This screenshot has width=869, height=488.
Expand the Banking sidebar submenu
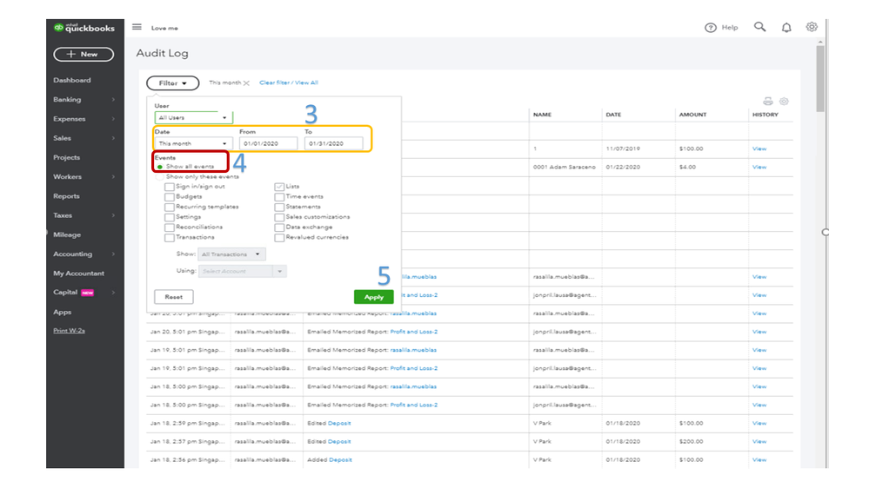click(113, 100)
